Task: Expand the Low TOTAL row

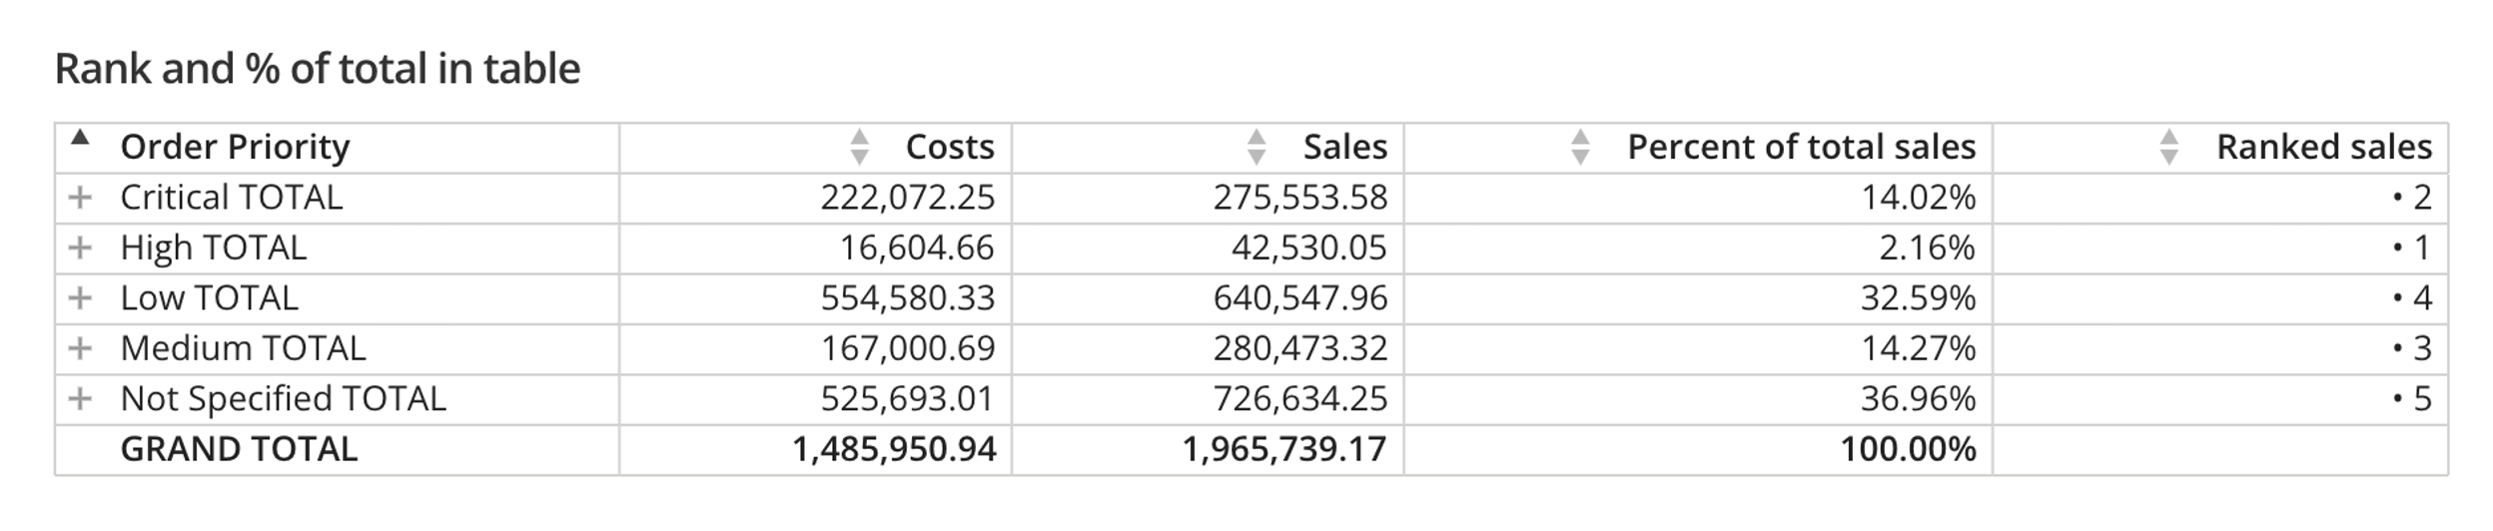Action: point(80,297)
